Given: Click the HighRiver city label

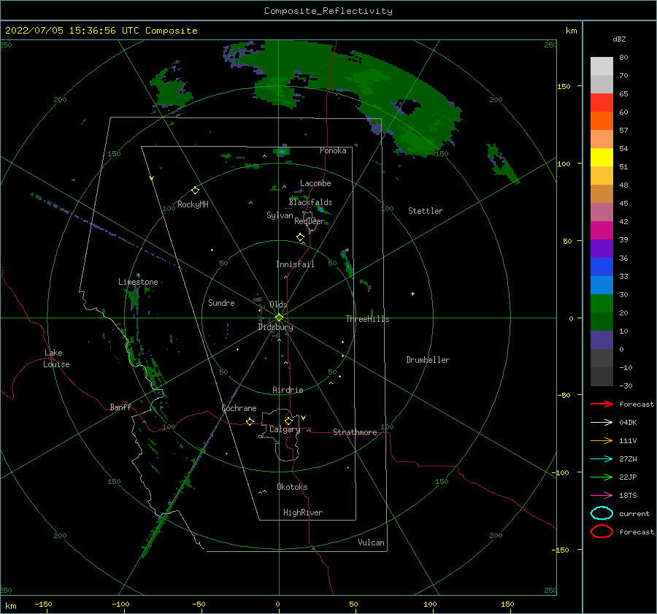Looking at the screenshot, I should (302, 513).
